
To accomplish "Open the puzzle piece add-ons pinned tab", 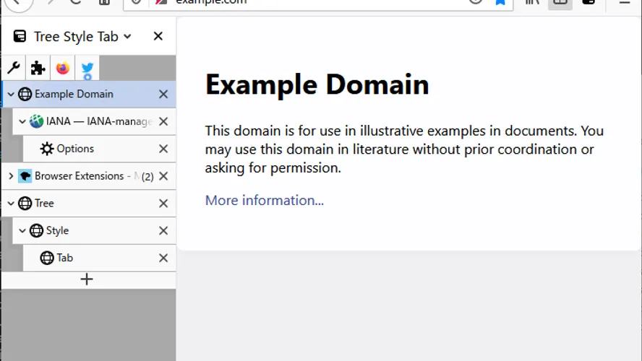I will click(x=38, y=69).
